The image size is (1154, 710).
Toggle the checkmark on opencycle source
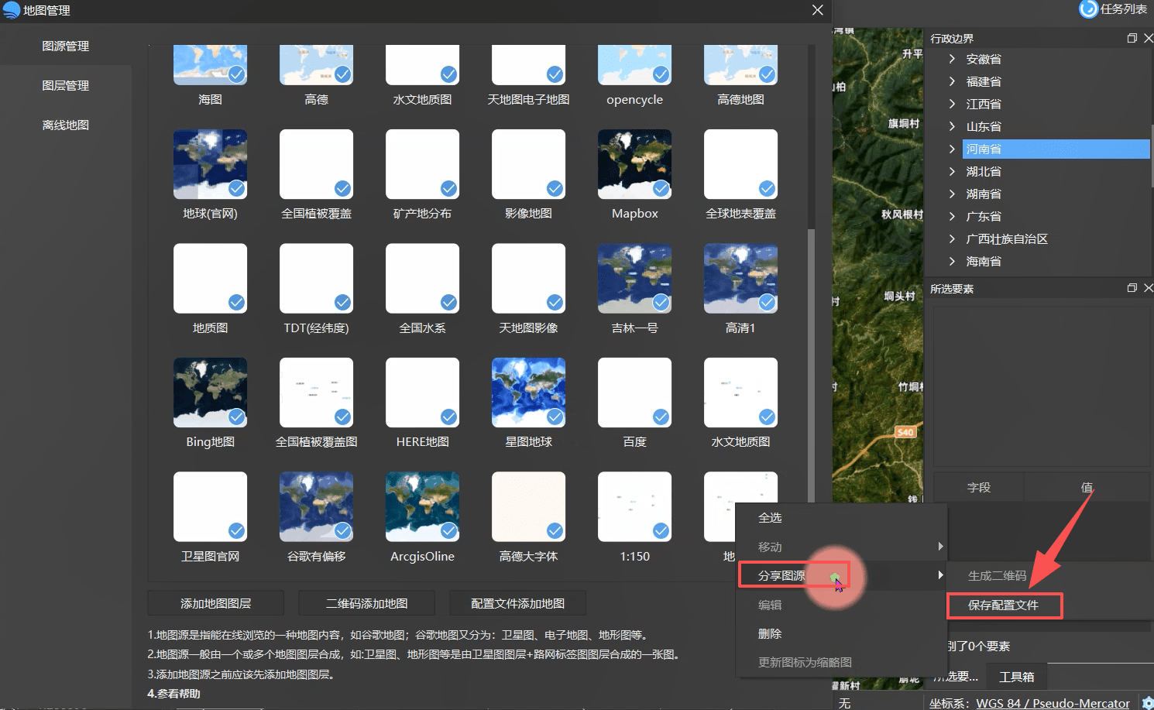661,74
